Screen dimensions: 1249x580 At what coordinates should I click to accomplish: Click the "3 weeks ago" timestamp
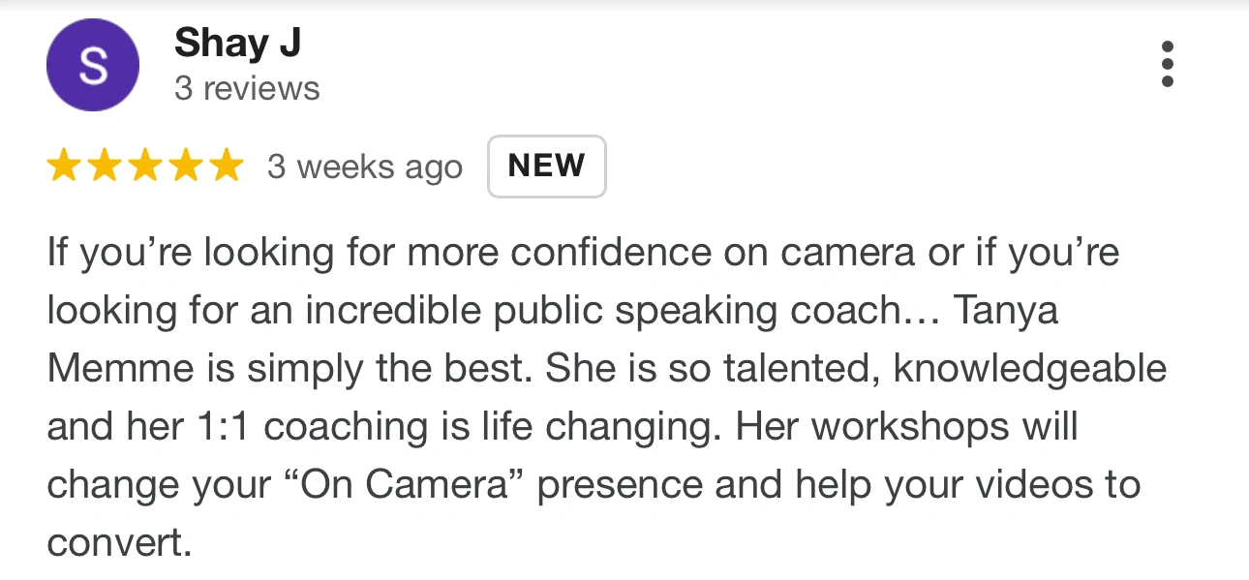365,167
